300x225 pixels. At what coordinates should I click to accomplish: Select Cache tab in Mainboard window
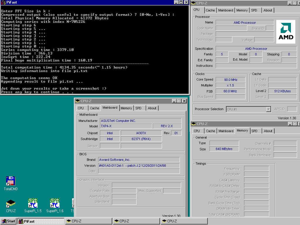pyautogui.click(x=95, y=108)
